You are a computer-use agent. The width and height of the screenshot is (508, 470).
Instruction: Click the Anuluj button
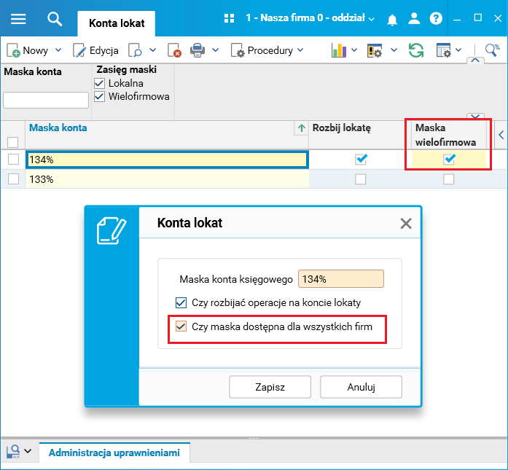361,387
